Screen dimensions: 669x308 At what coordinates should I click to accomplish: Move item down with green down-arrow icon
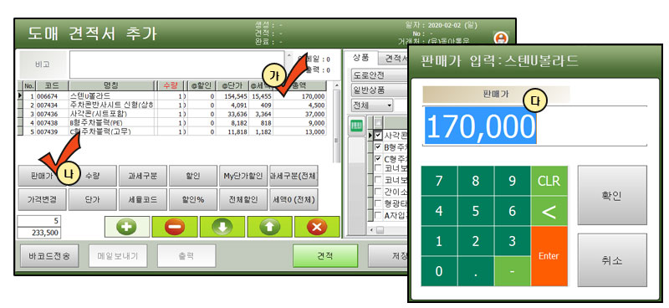(x=222, y=227)
